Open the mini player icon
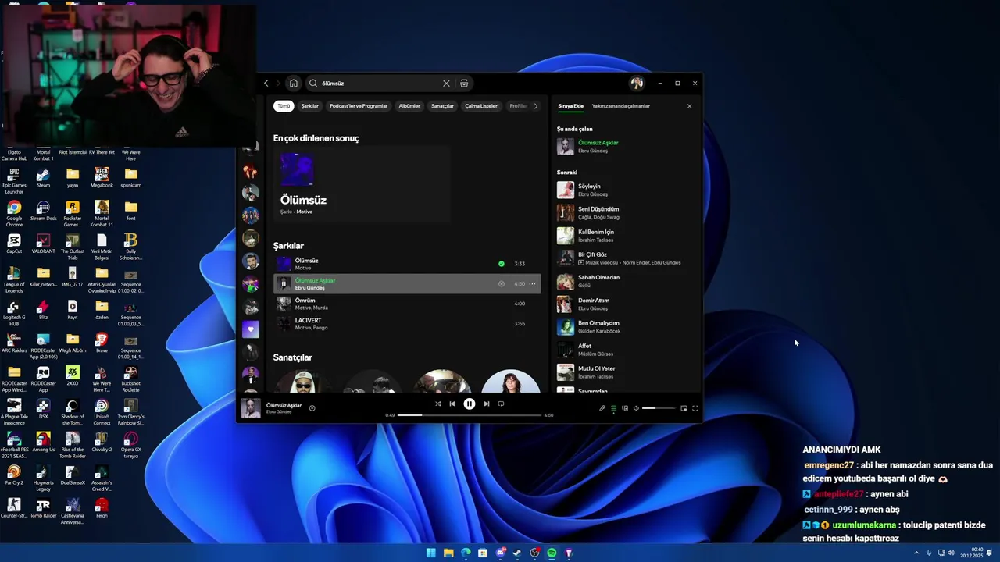Image resolution: width=1000 pixels, height=562 pixels. [684, 408]
